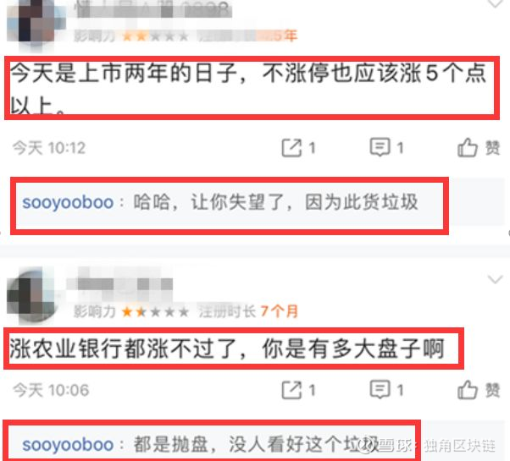Like the 10:06 post with thumbs-up
This screenshot has height=461, width=510.
(x=478, y=390)
